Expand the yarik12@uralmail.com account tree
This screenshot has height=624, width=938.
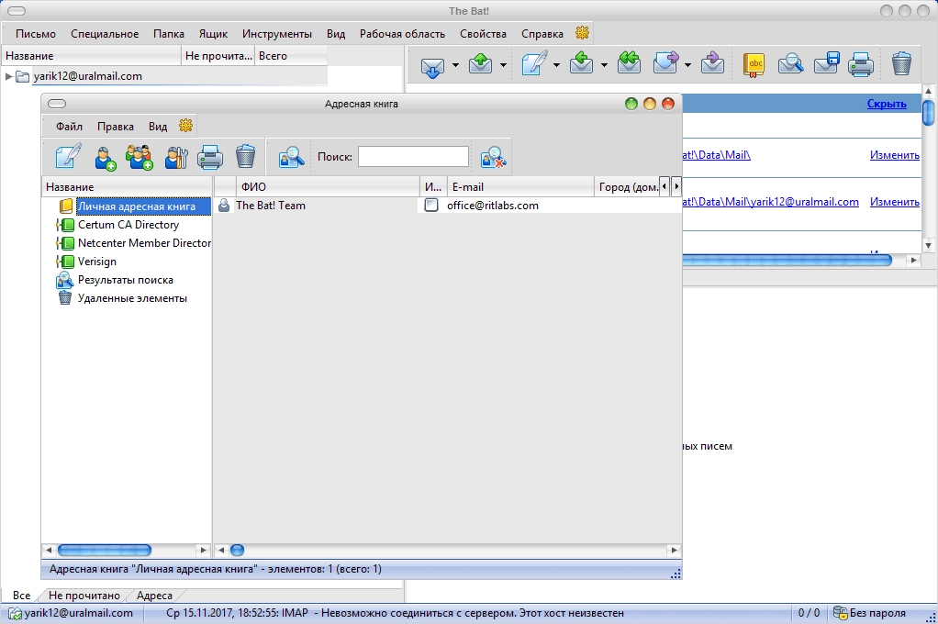click(x=9, y=76)
